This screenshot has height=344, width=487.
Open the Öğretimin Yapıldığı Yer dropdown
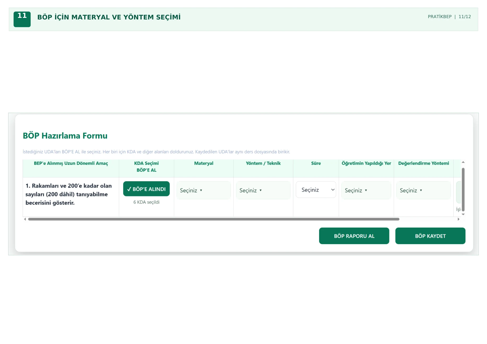click(366, 190)
